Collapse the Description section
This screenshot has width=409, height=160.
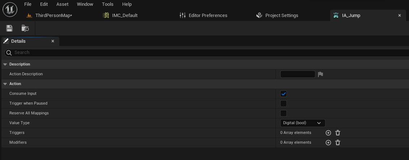[5, 64]
